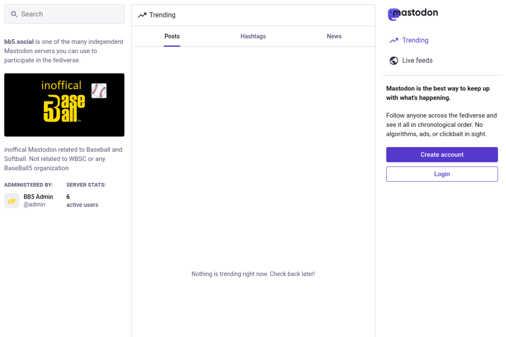This screenshot has height=337, width=506.
Task: Click the SERVER STATS label
Action: (86, 185)
